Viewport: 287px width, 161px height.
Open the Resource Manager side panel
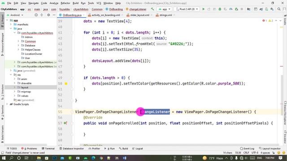2,44
